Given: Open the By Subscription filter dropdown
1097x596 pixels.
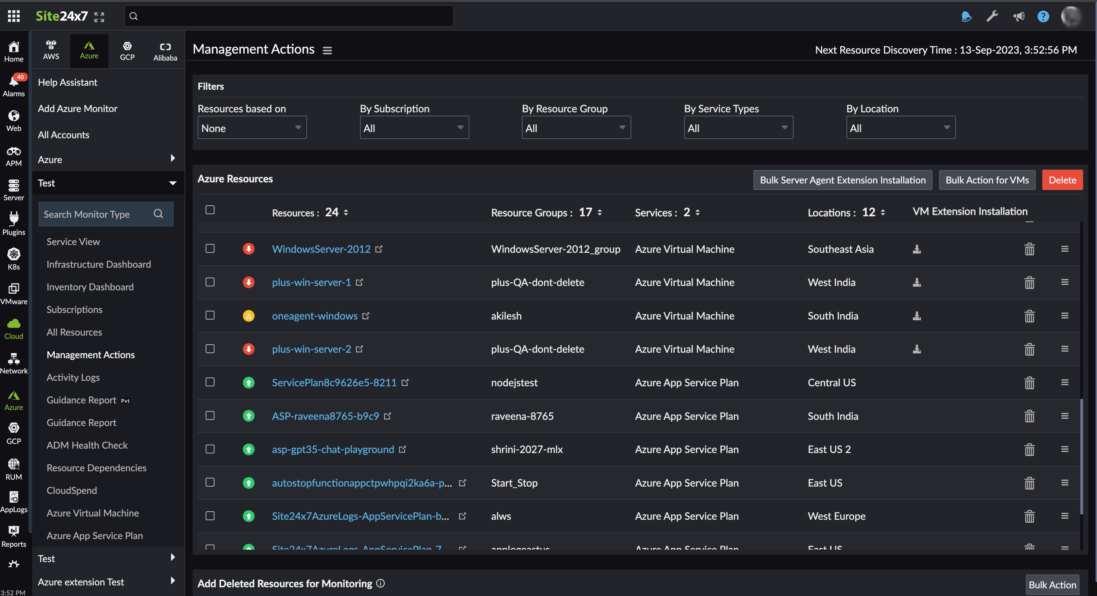Looking at the screenshot, I should 414,127.
